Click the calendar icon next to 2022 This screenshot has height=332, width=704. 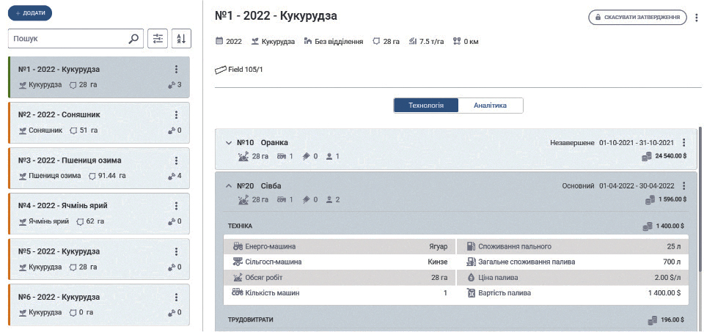tap(219, 42)
